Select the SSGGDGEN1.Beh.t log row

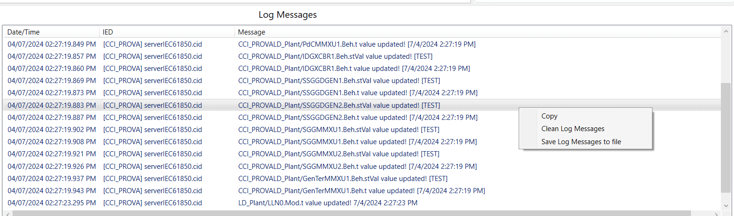coord(362,92)
